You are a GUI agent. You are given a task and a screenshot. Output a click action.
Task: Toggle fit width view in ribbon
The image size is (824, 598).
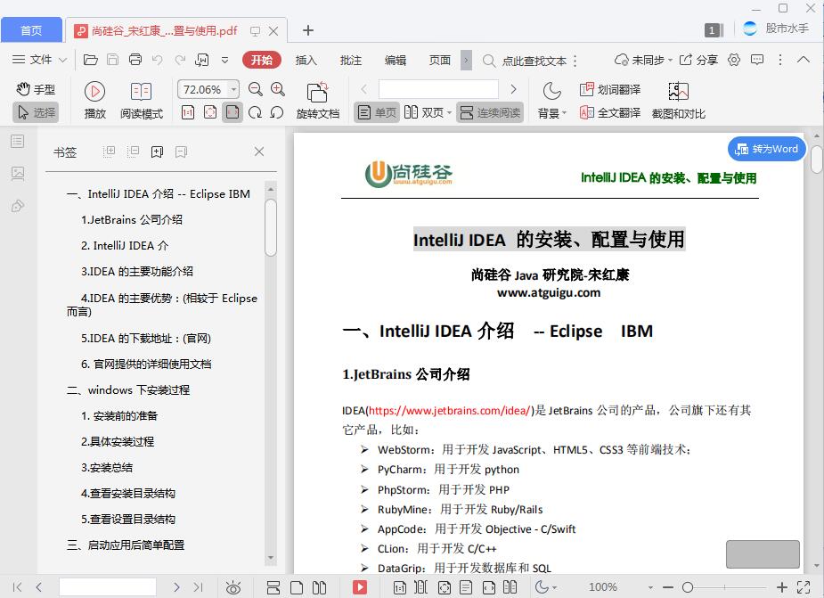click(233, 112)
